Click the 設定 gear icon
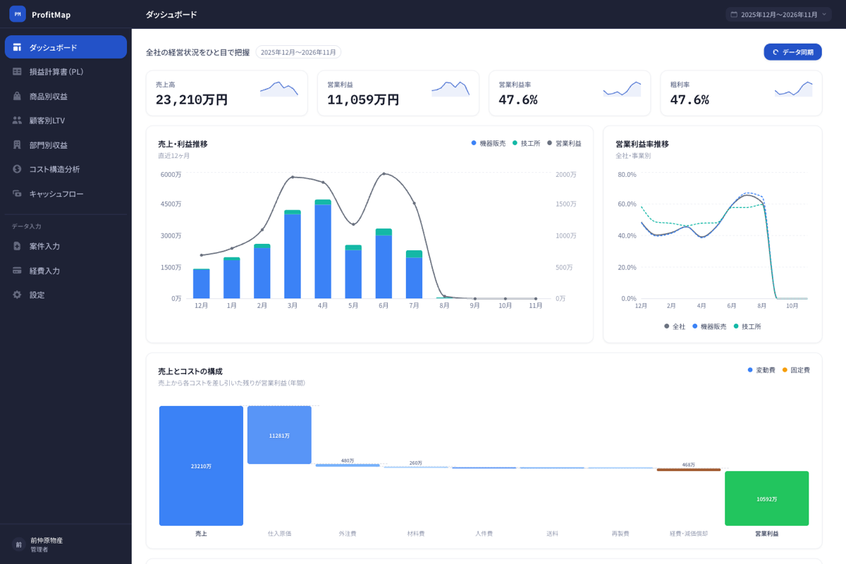 point(17,295)
